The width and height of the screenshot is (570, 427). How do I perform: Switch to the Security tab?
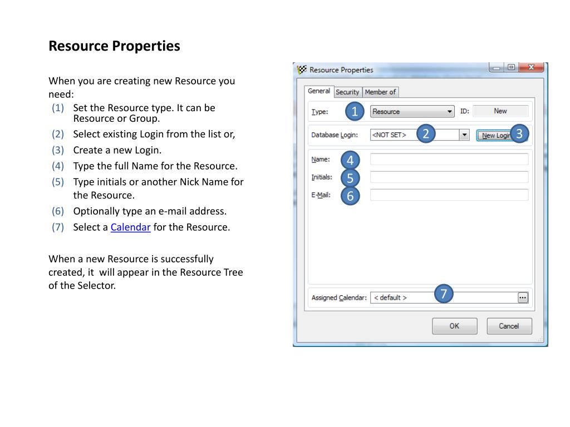[x=347, y=92]
